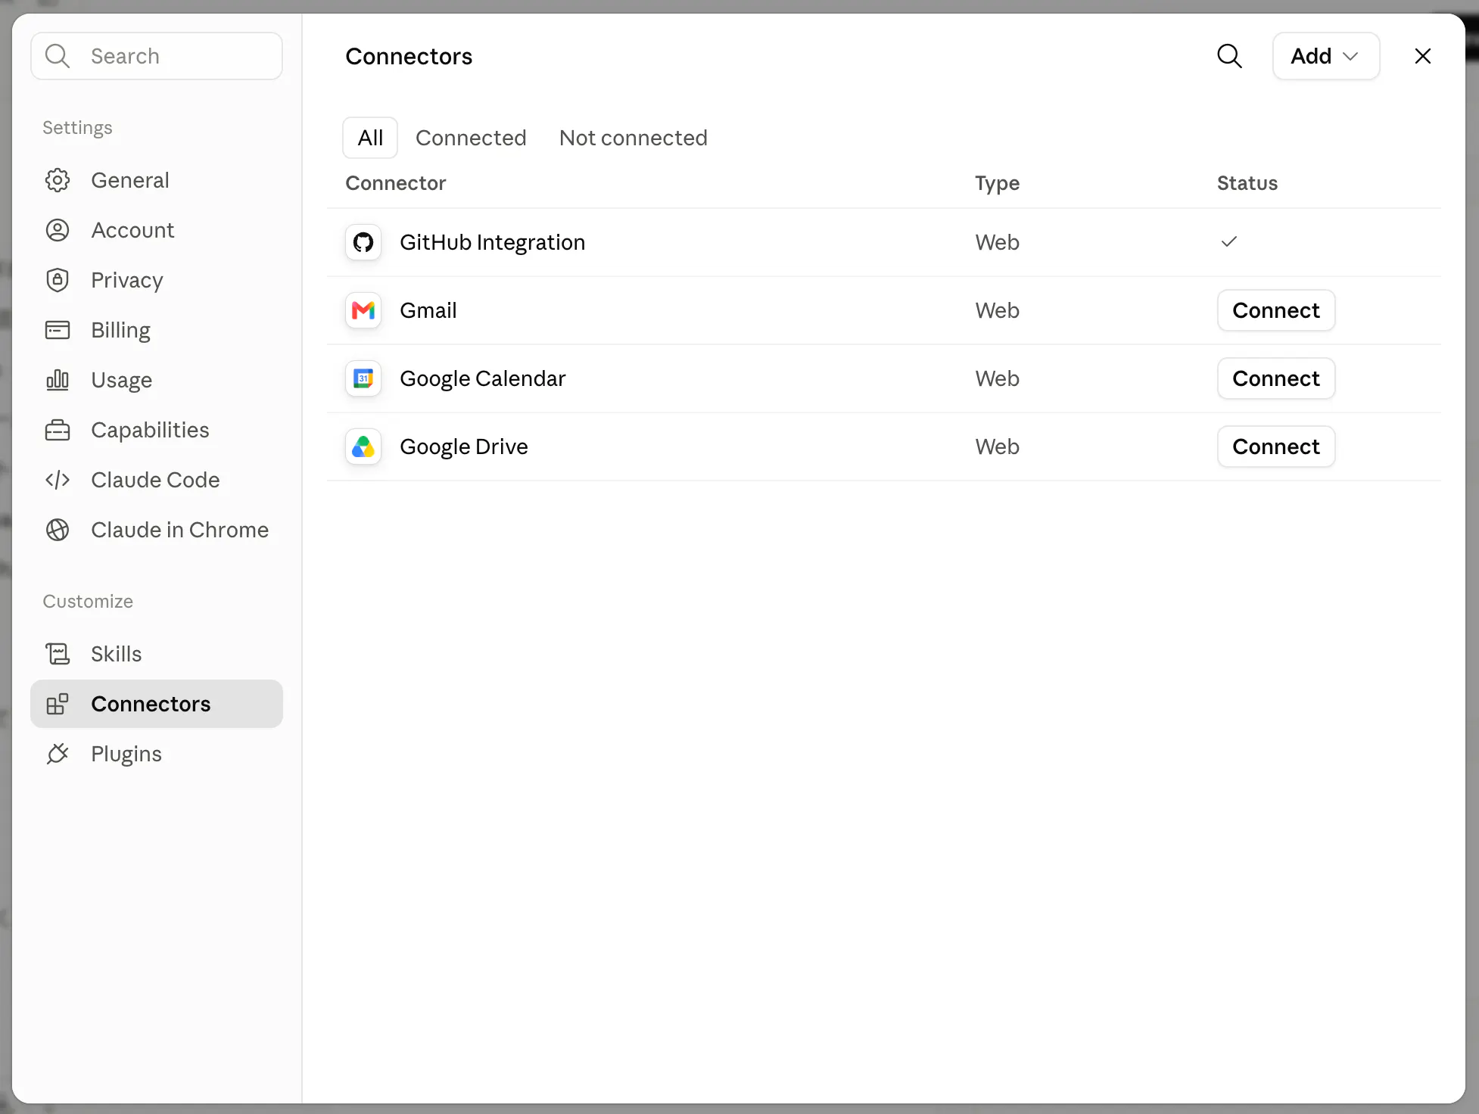Click the Skills scroll icon
This screenshot has height=1114, width=1479.
[58, 654]
